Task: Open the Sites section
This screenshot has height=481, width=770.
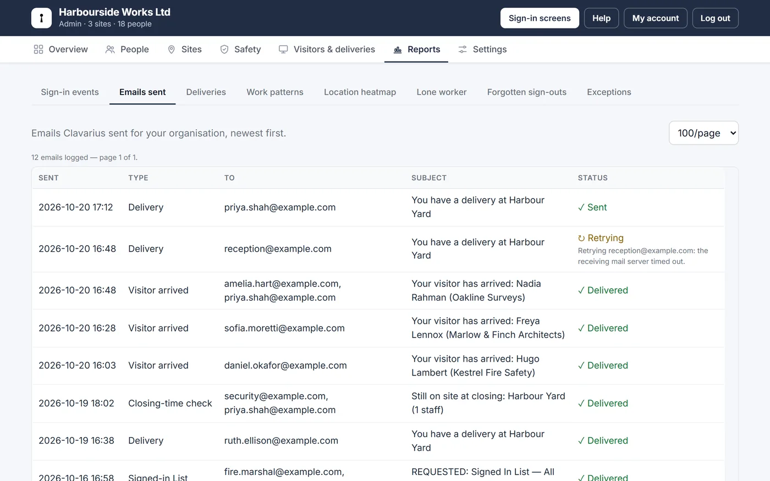Action: [x=184, y=49]
